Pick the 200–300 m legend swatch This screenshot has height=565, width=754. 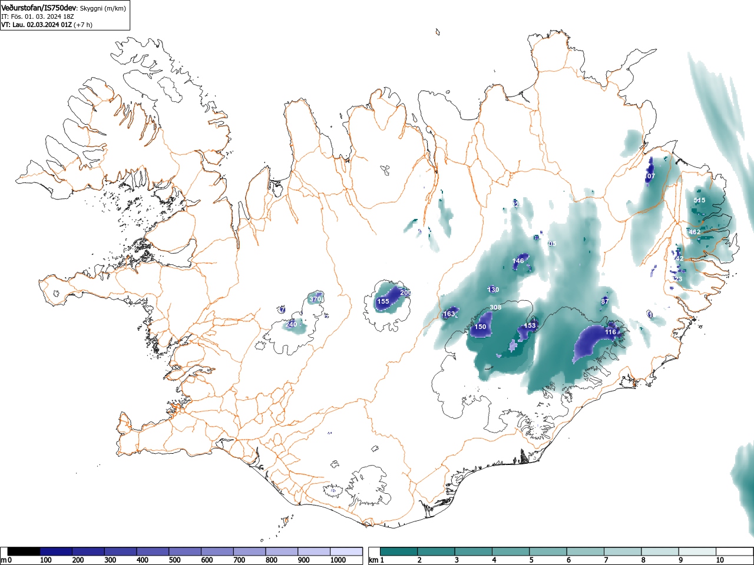click(x=88, y=551)
